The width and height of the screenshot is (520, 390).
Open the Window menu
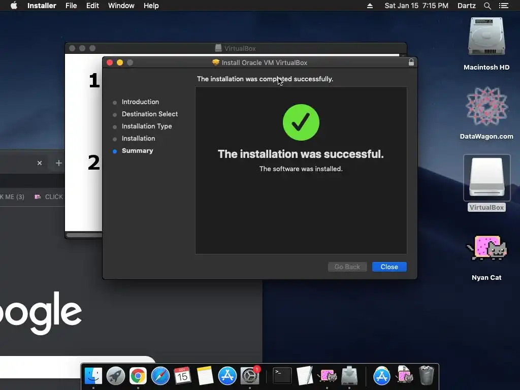[121, 6]
